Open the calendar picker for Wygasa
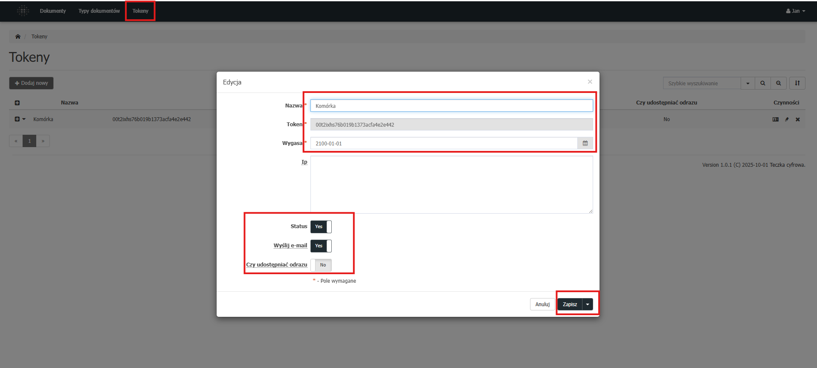The height and width of the screenshot is (368, 817). 585,143
